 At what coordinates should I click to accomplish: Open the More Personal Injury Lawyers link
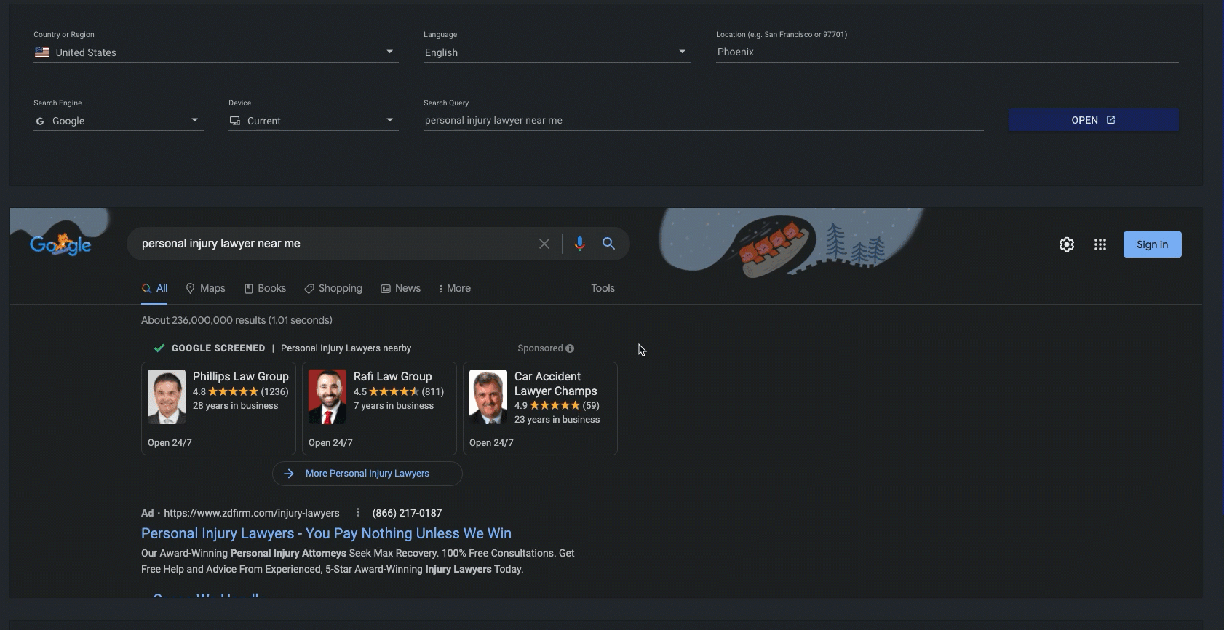point(367,474)
